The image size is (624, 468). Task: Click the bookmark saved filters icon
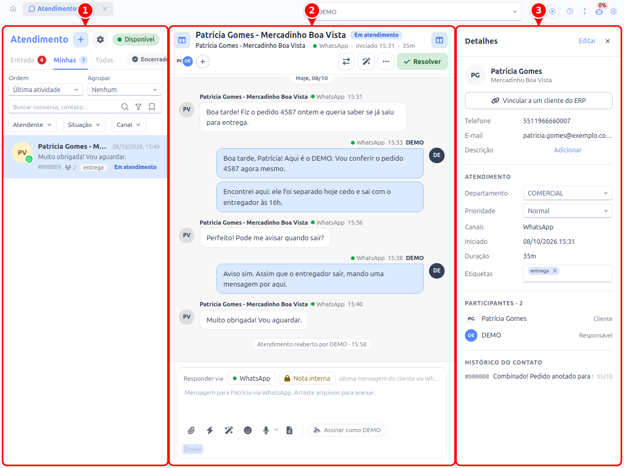152,107
